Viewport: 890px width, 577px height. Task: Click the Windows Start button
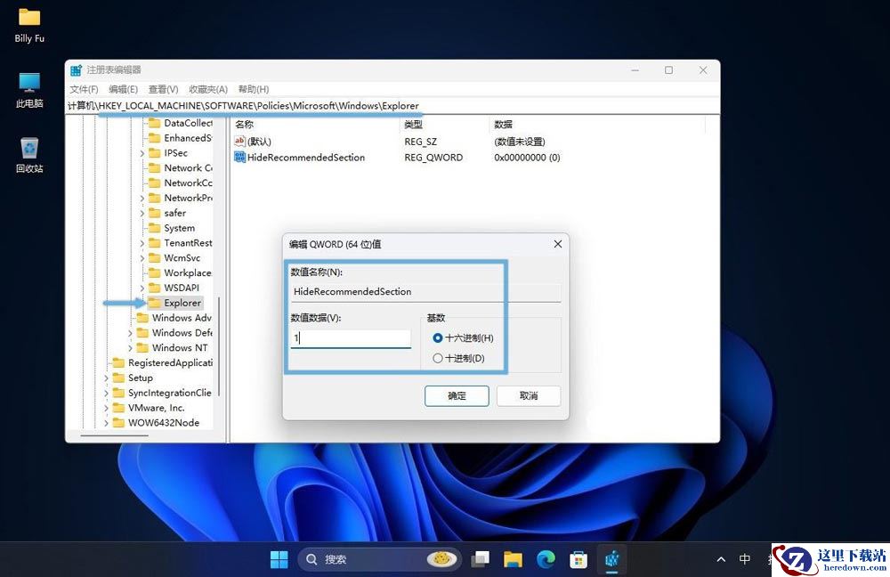279,559
